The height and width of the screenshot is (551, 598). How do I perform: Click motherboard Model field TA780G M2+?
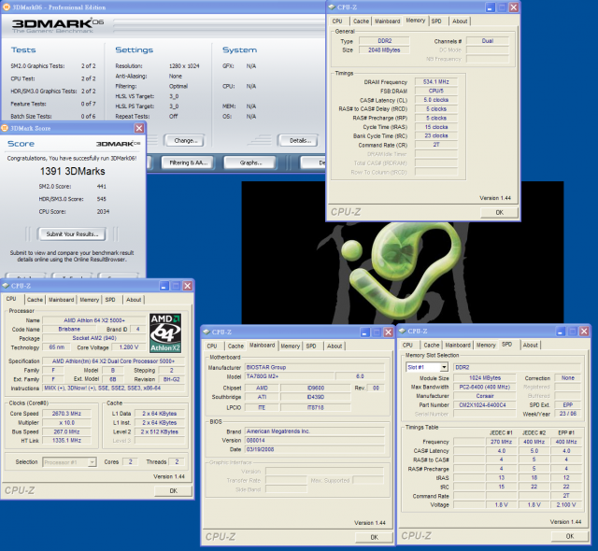tap(289, 376)
